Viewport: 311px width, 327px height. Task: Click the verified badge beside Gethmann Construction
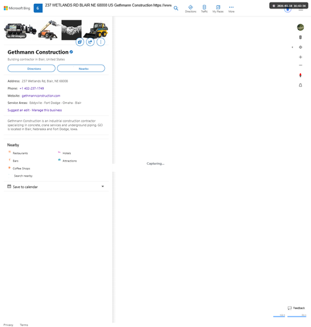(x=71, y=52)
